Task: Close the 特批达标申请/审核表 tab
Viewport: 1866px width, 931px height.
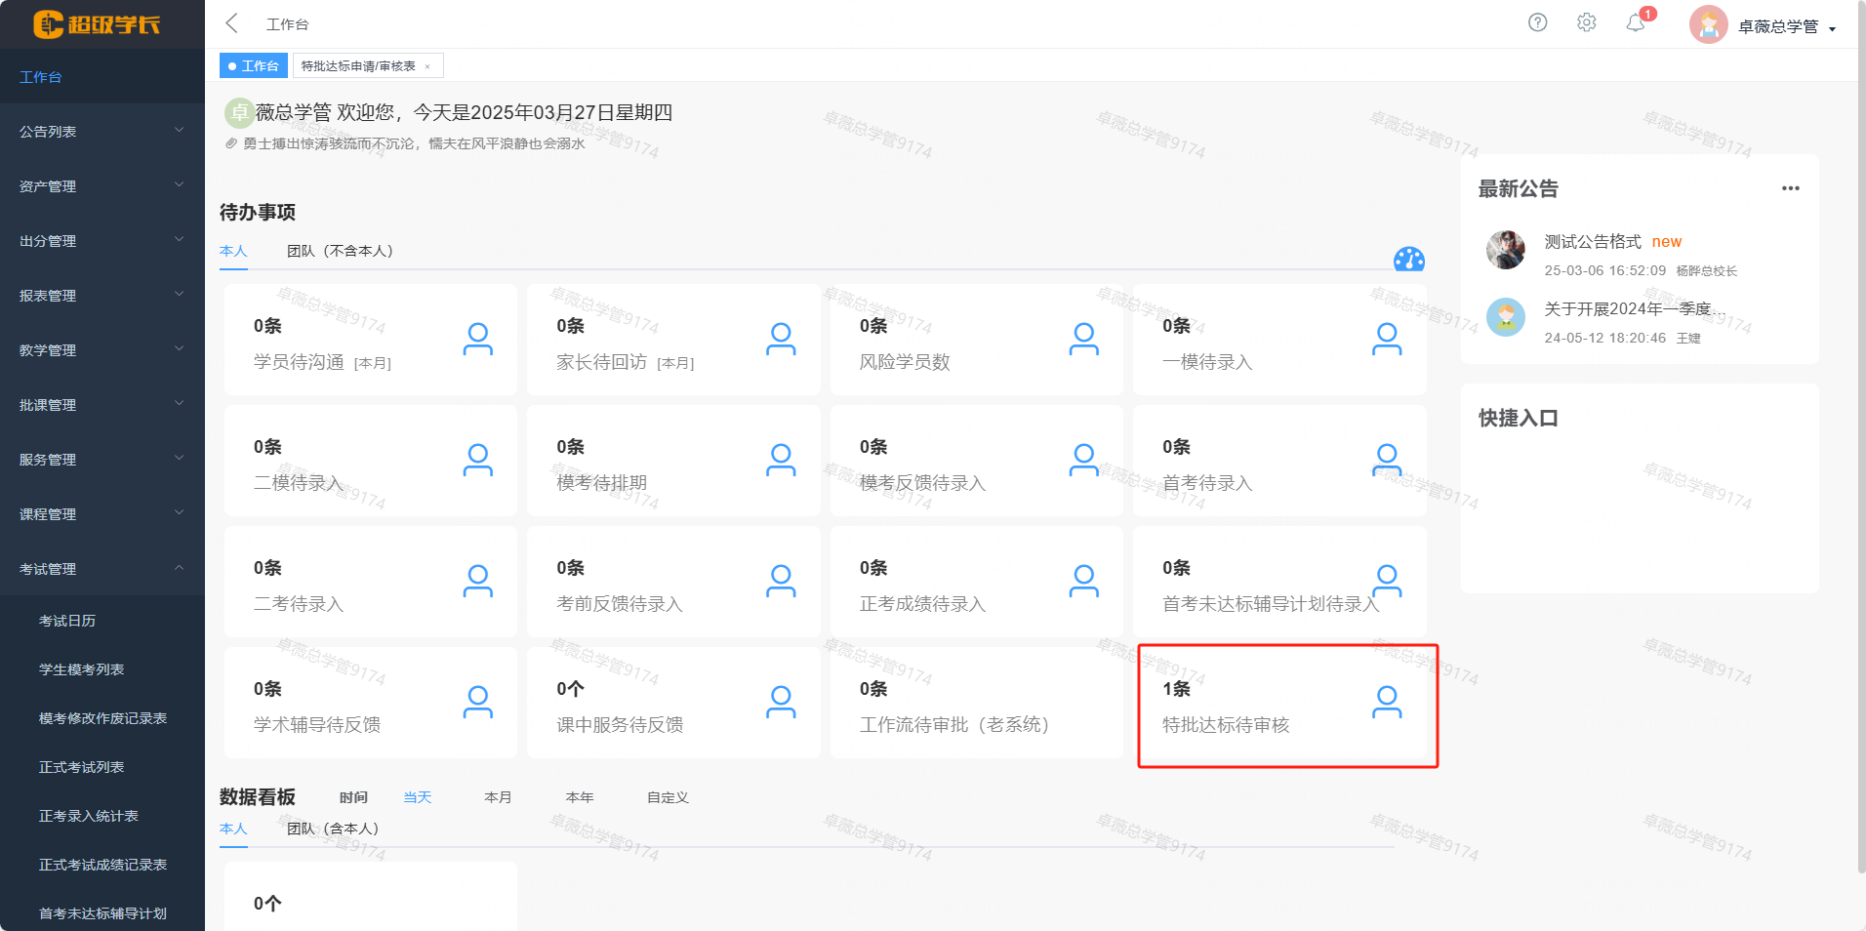Action: [x=427, y=66]
